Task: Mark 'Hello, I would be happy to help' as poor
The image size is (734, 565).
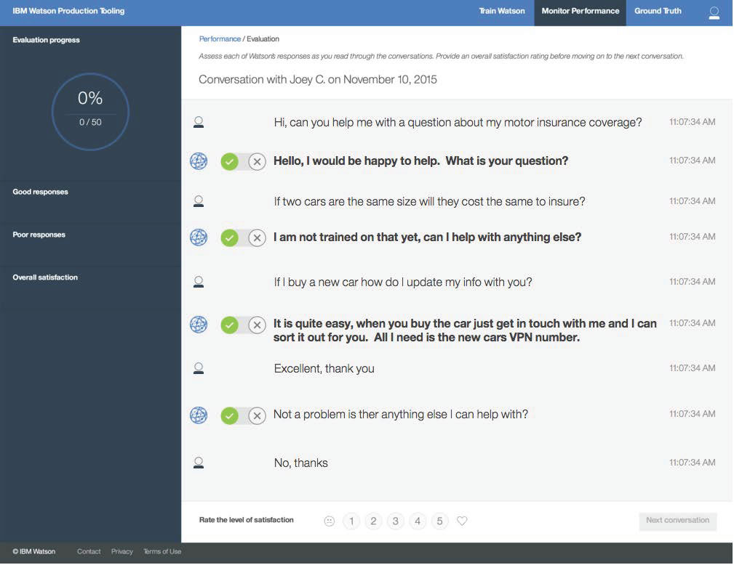Action: pyautogui.click(x=257, y=162)
